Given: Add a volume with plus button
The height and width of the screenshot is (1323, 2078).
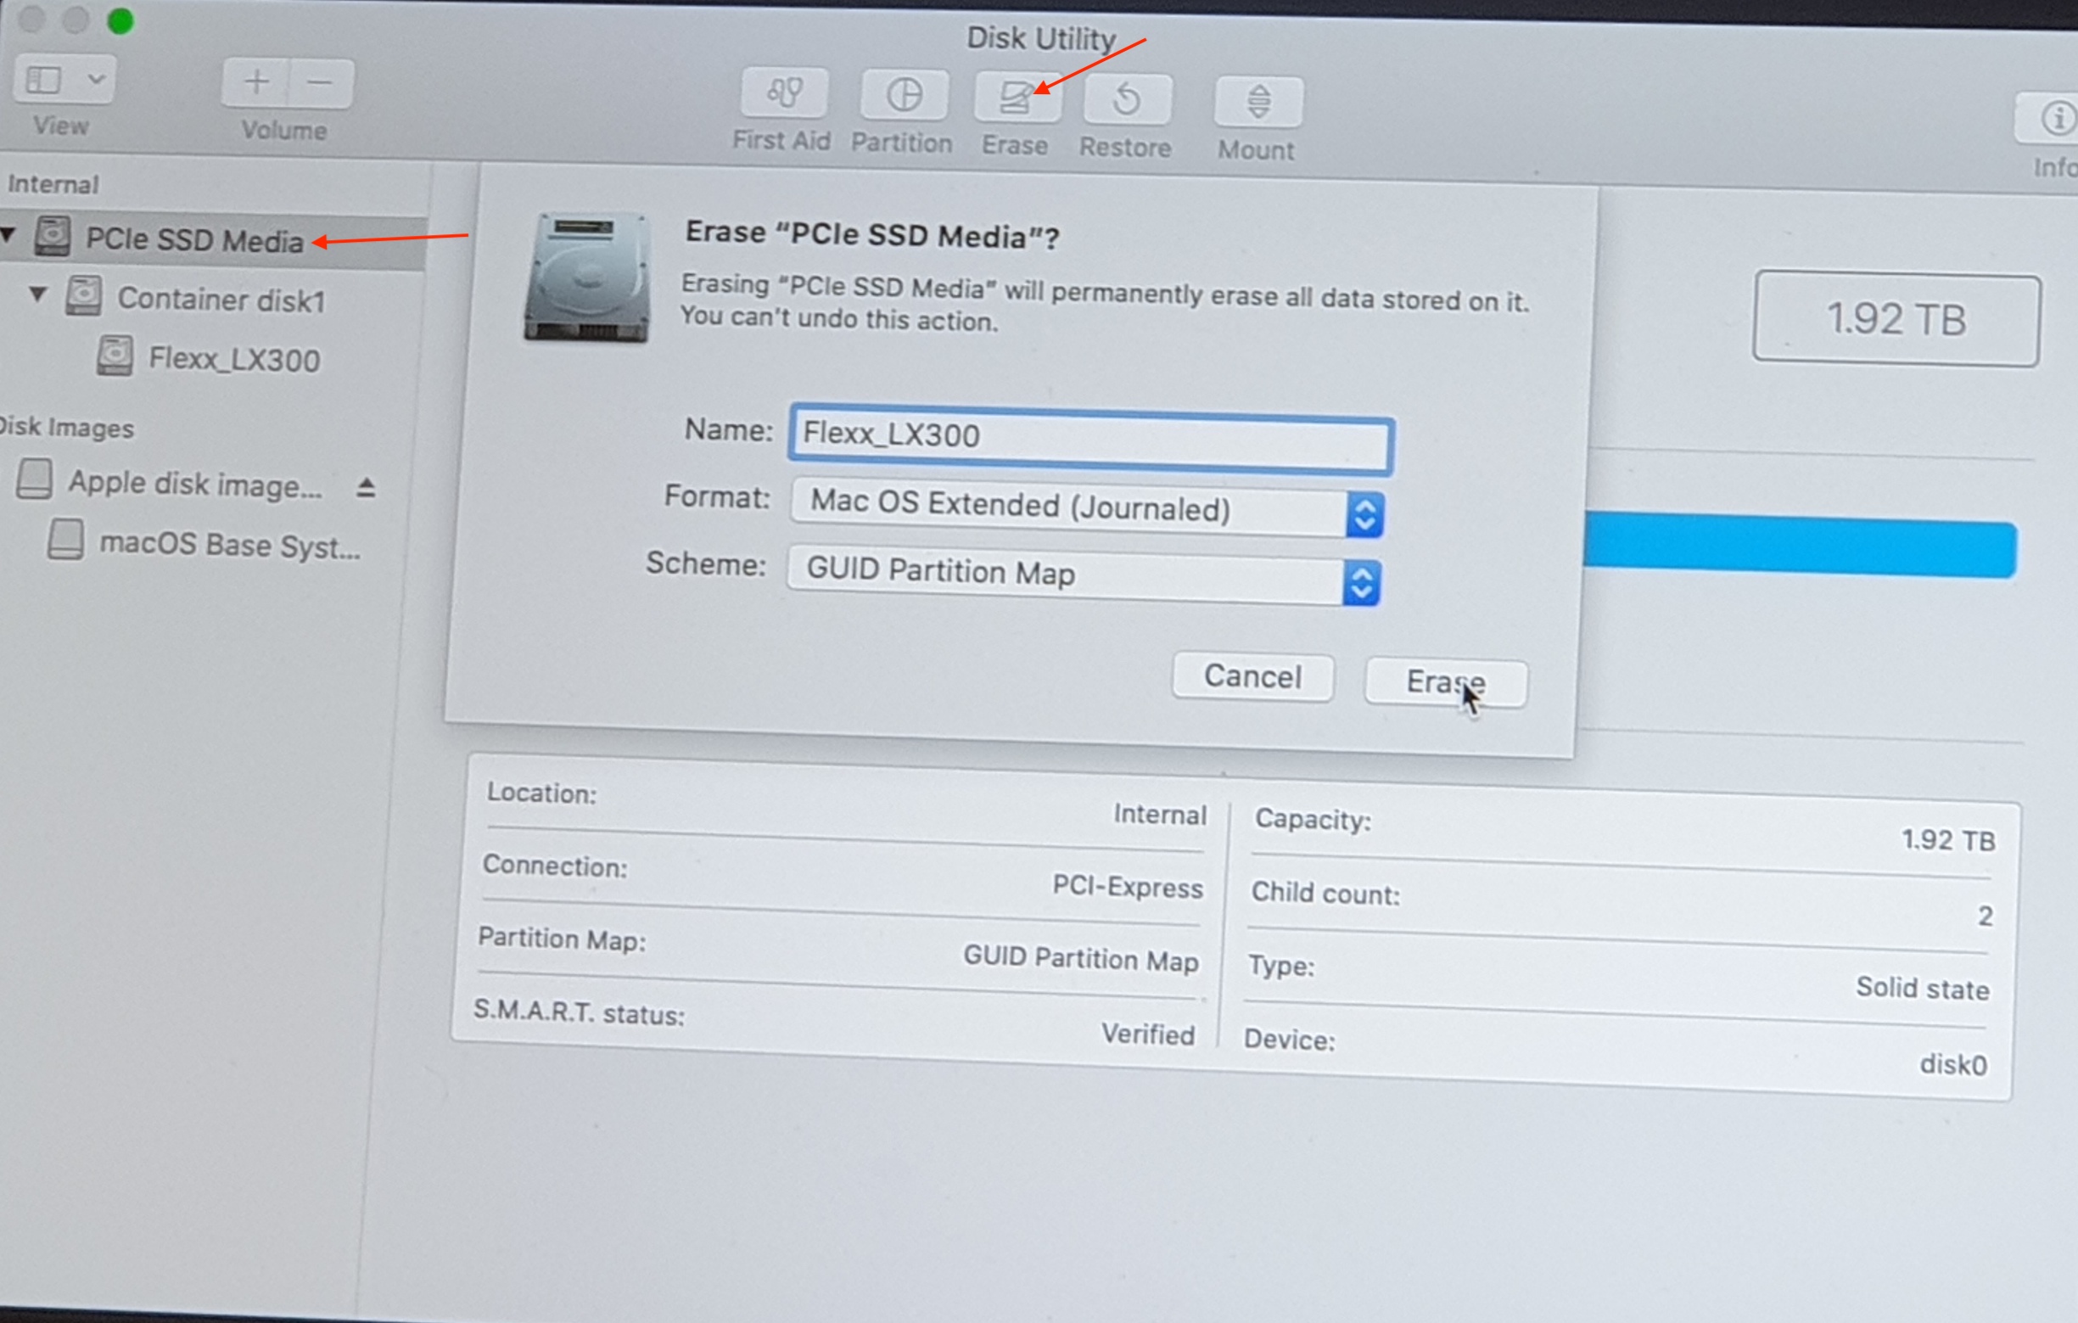Looking at the screenshot, I should [255, 83].
